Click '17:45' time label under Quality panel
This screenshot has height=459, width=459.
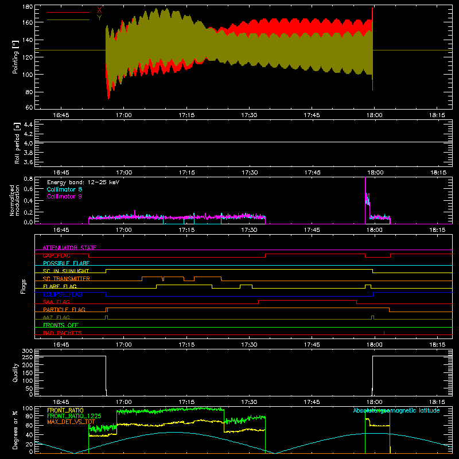pyautogui.click(x=312, y=402)
